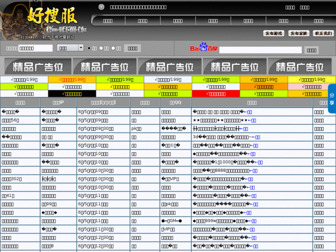Click the submit button beside the Baidu search field
The image size is (336, 252).
[x=312, y=50]
